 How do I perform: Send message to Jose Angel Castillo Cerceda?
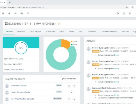pyautogui.click(x=69, y=99)
